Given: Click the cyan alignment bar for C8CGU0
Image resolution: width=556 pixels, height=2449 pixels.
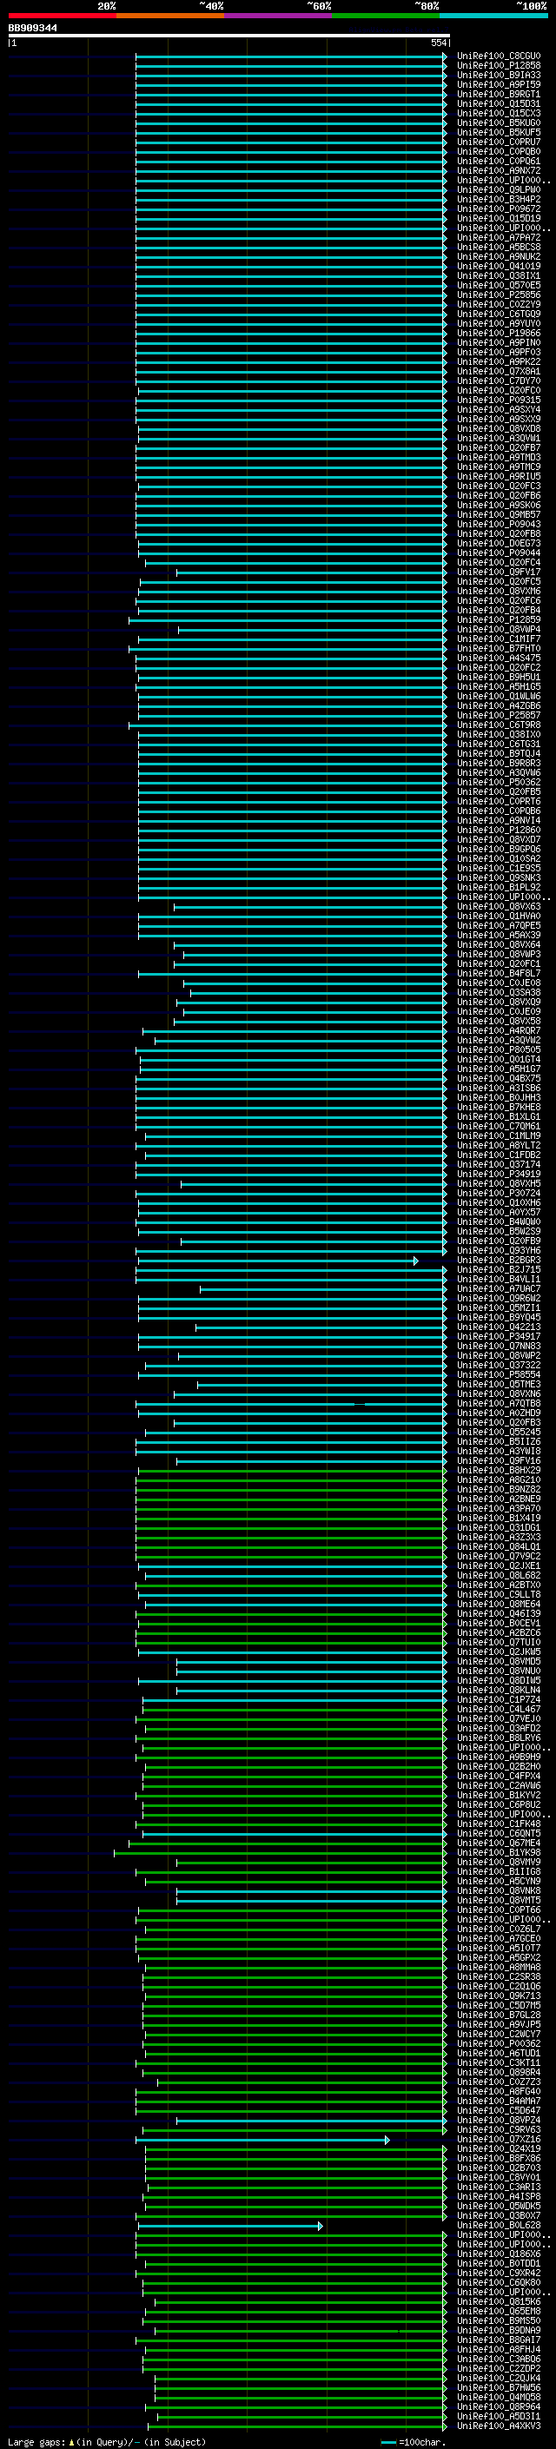Looking at the screenshot, I should pyautogui.click(x=291, y=56).
